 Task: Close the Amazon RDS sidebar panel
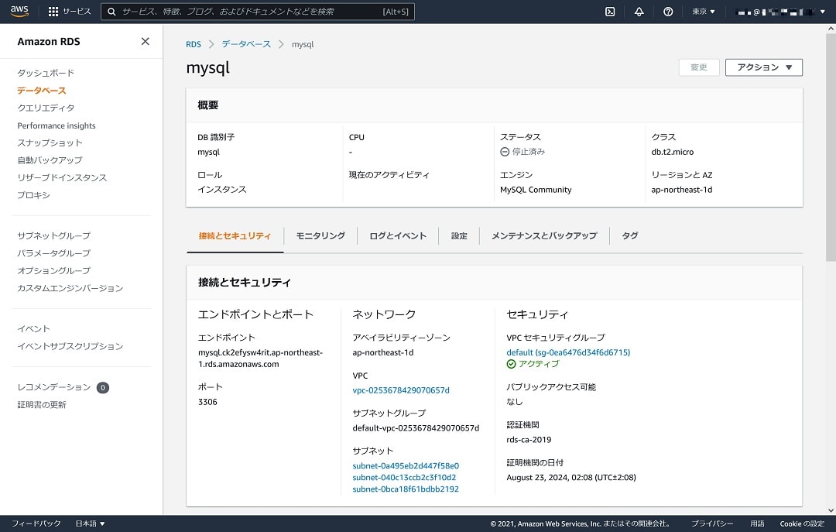tap(145, 41)
